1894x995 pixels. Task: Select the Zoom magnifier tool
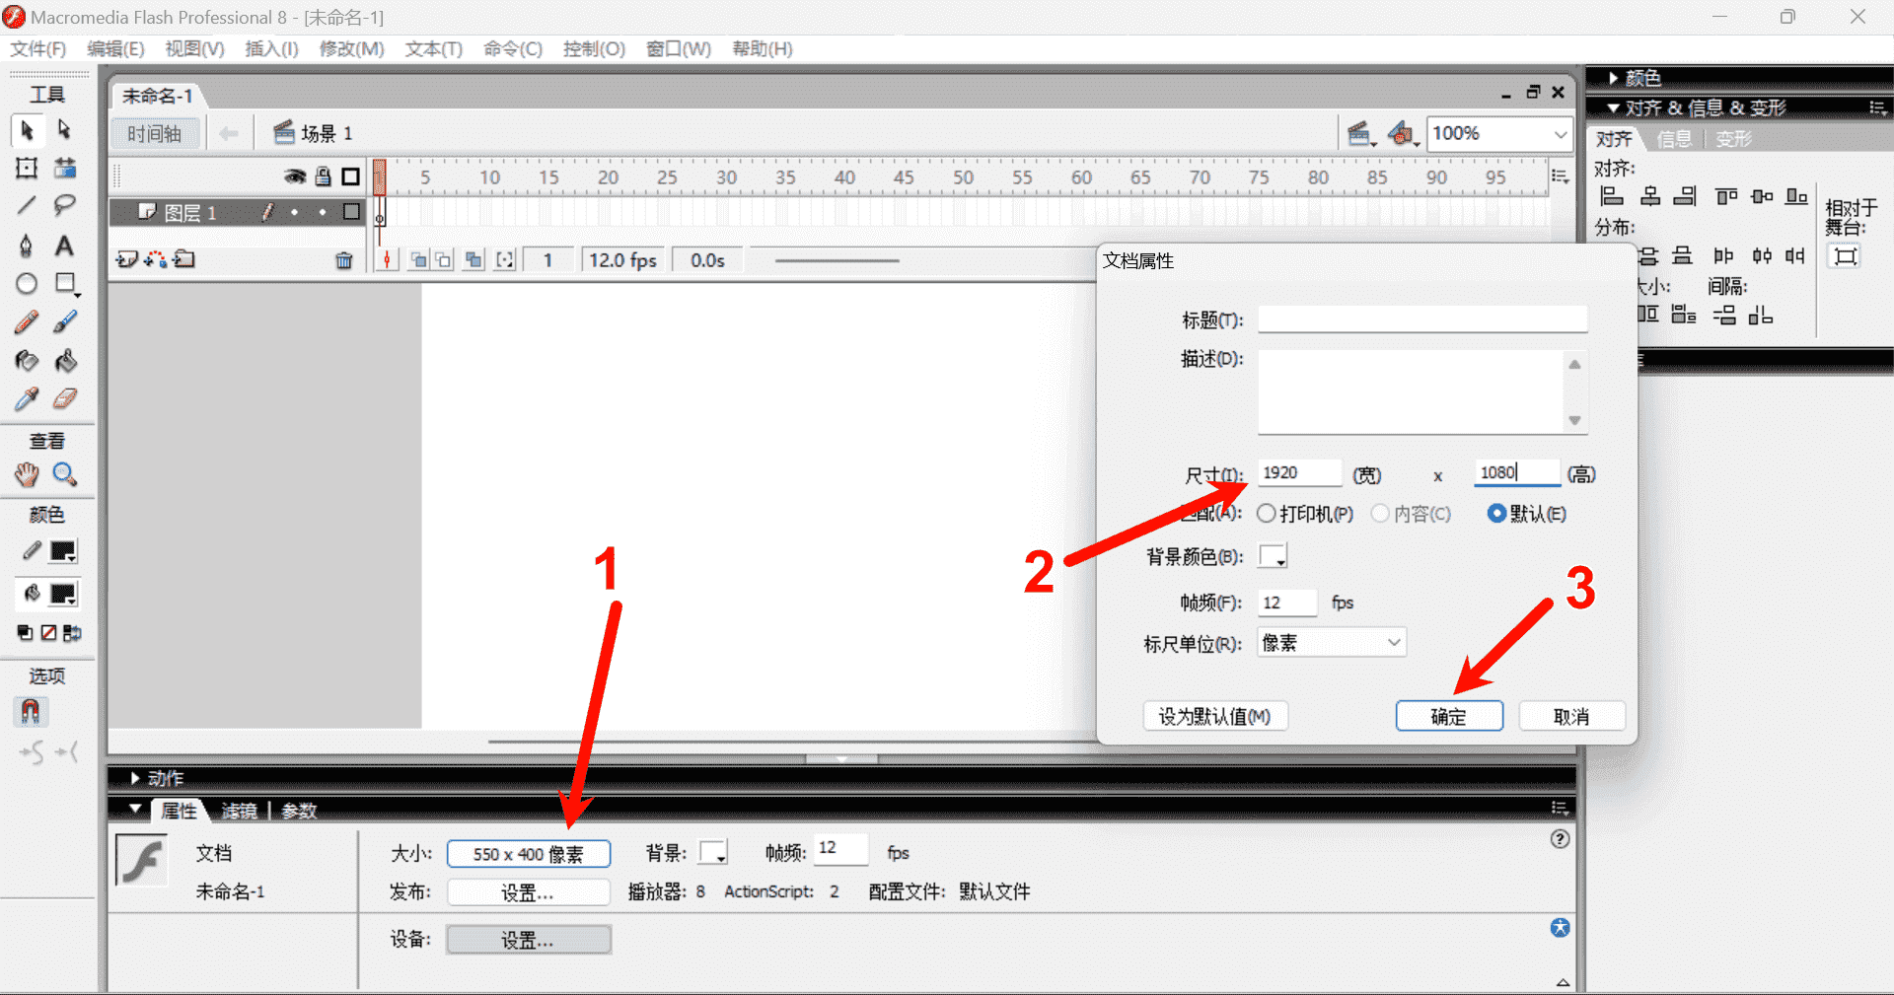65,474
